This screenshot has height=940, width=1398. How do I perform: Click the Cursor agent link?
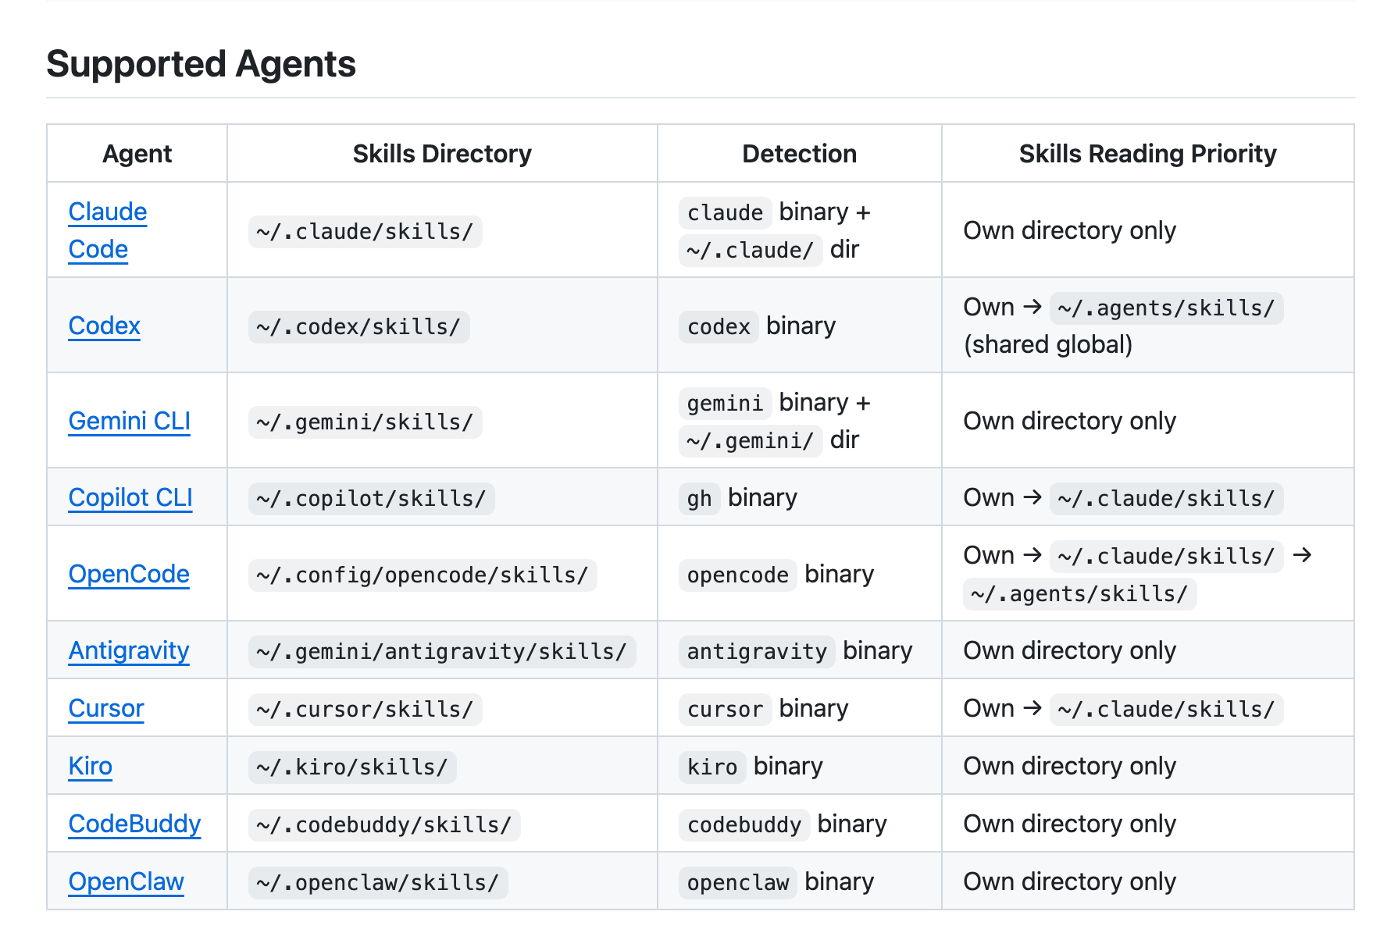point(106,709)
